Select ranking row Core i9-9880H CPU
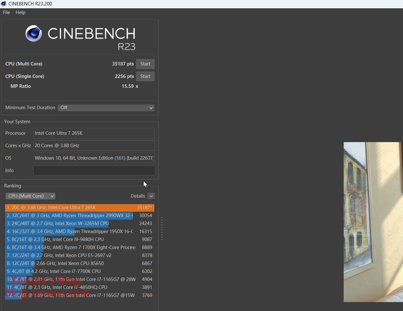The image size is (403, 311). tap(80, 239)
